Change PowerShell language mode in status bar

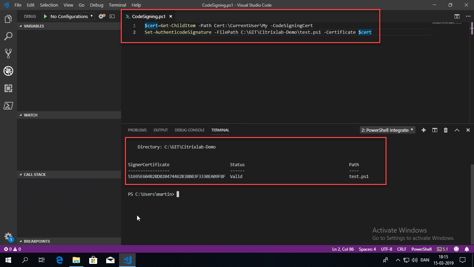pyautogui.click(x=422, y=249)
